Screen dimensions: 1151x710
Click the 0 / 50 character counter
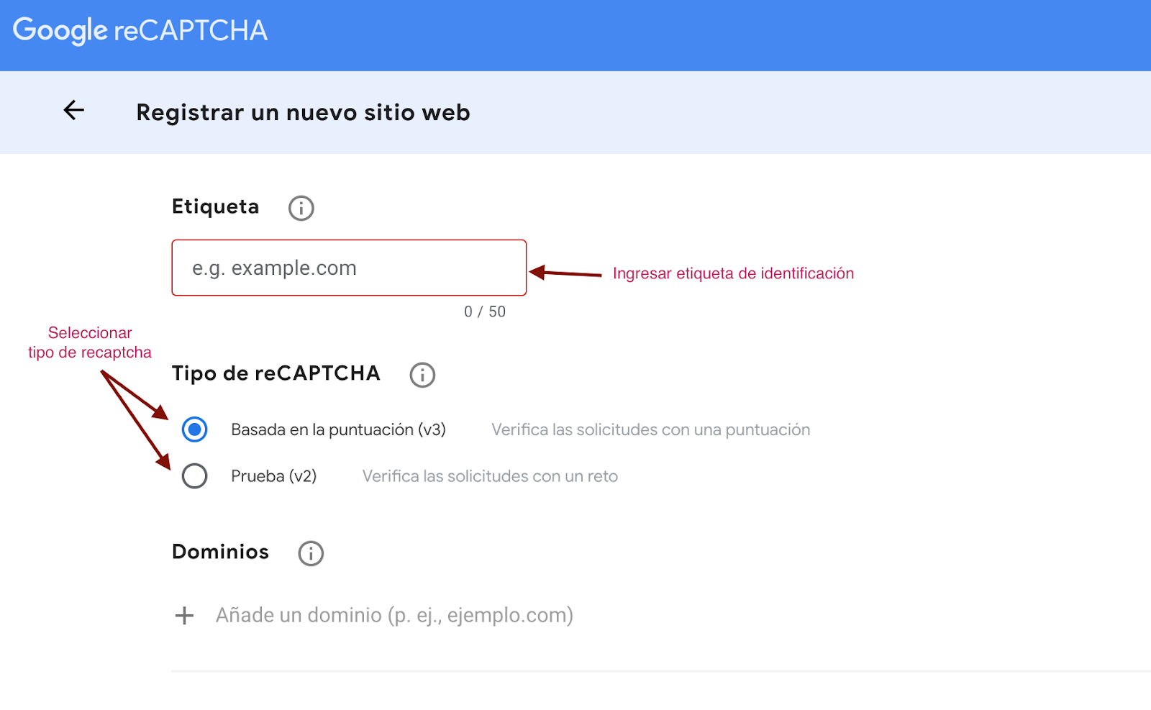pos(485,312)
